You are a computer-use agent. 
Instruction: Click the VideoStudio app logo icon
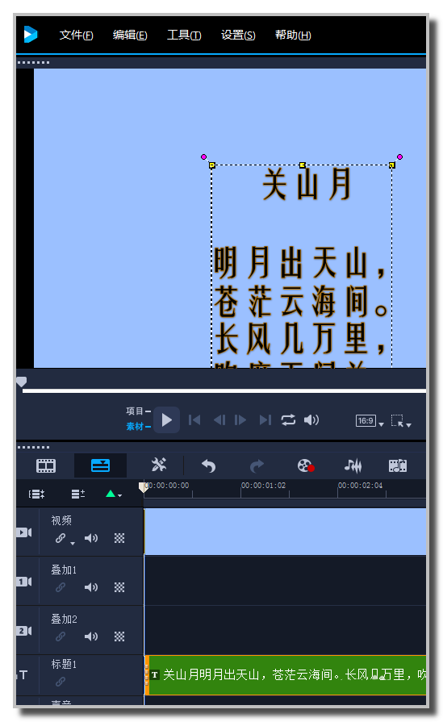coord(31,34)
